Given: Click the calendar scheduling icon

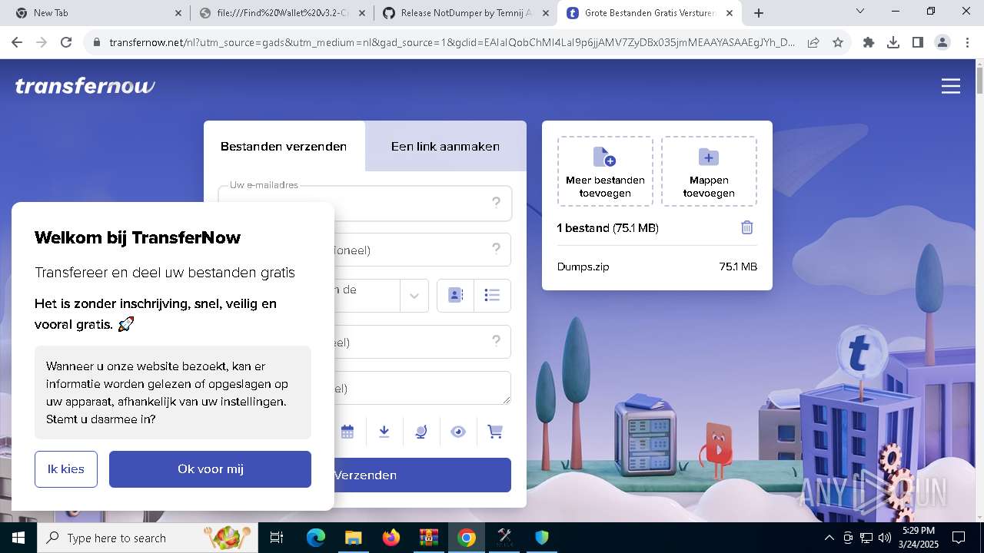Looking at the screenshot, I should tap(347, 432).
